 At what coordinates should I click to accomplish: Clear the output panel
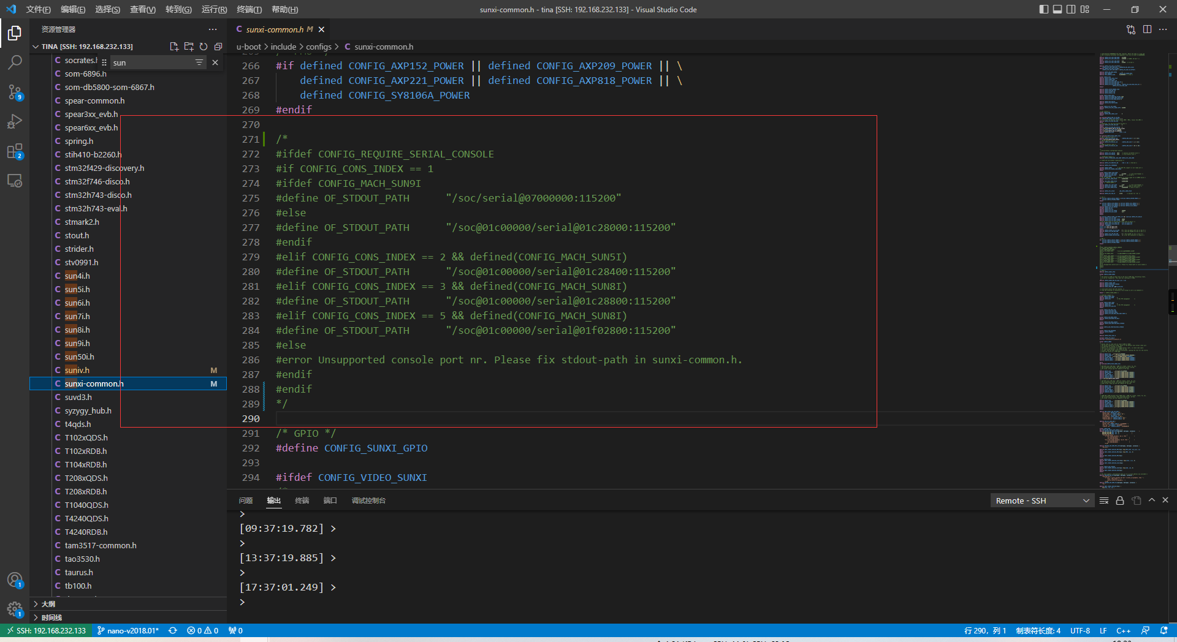[x=1104, y=500]
